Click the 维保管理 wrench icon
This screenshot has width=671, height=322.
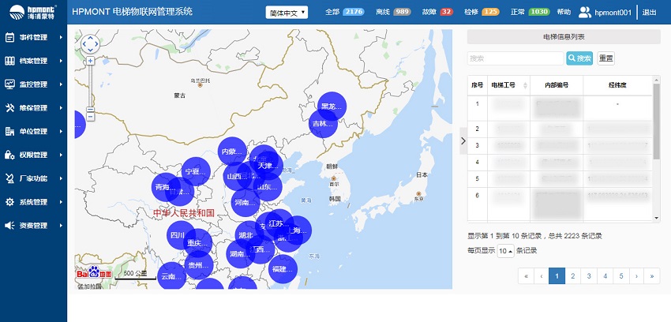[x=9, y=108]
